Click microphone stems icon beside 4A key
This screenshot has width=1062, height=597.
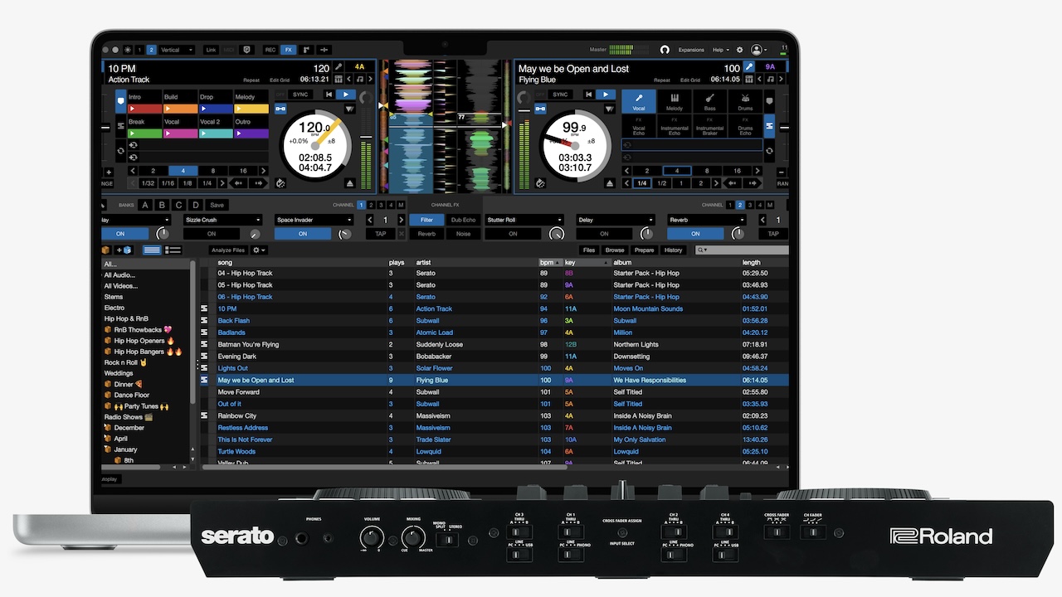(x=339, y=67)
